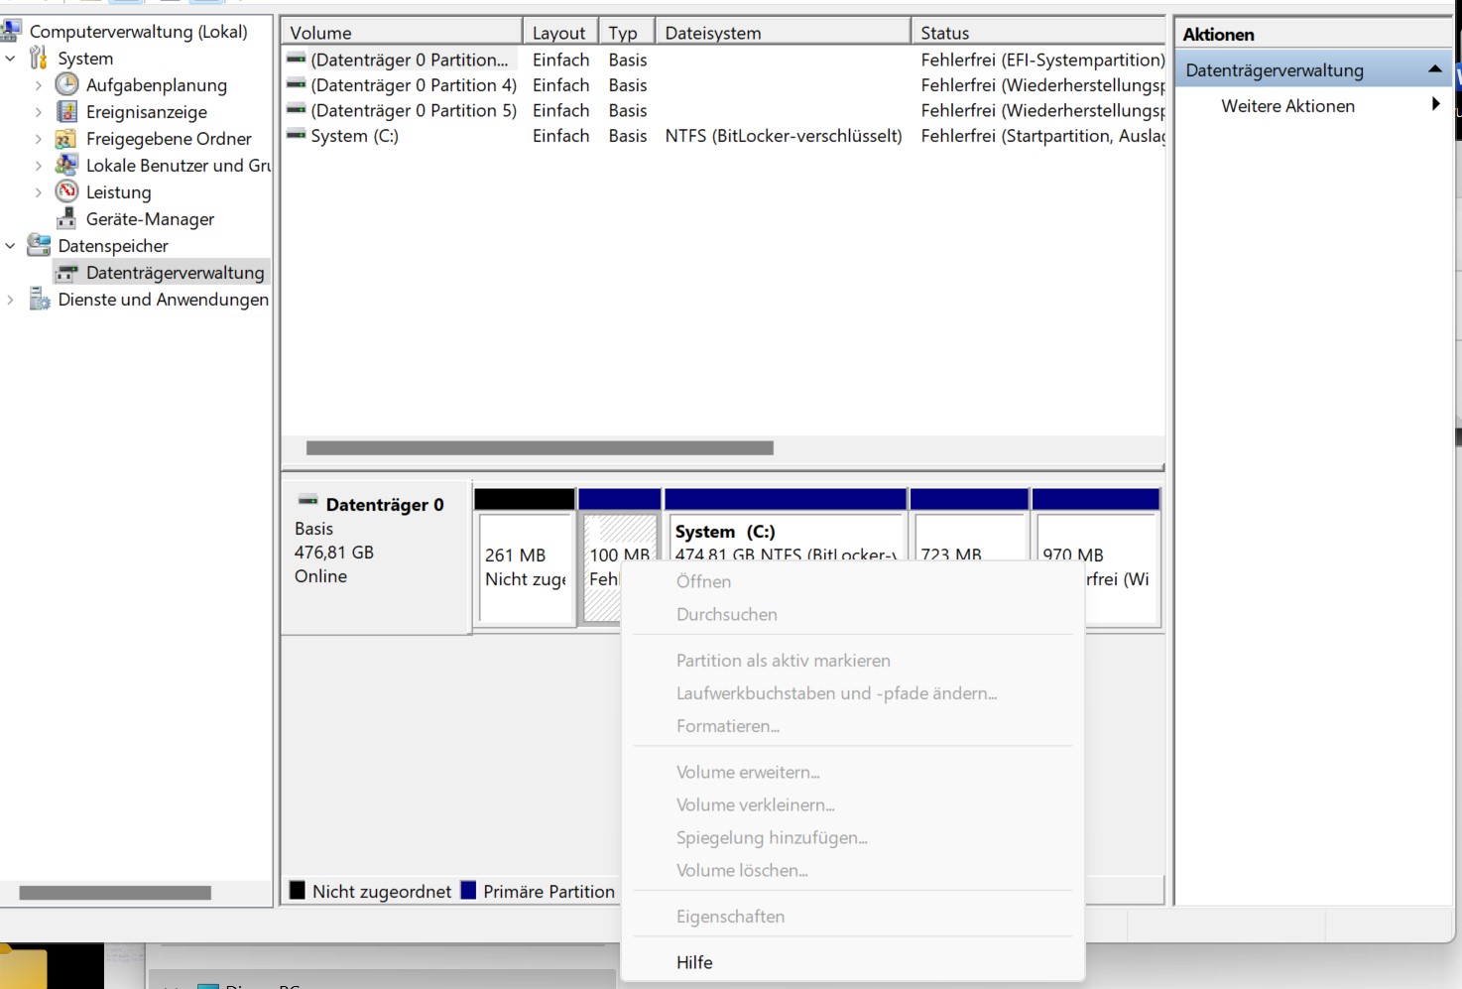This screenshot has height=989, width=1462.
Task: Click the volume list horizontal scrollbar
Action: point(540,448)
